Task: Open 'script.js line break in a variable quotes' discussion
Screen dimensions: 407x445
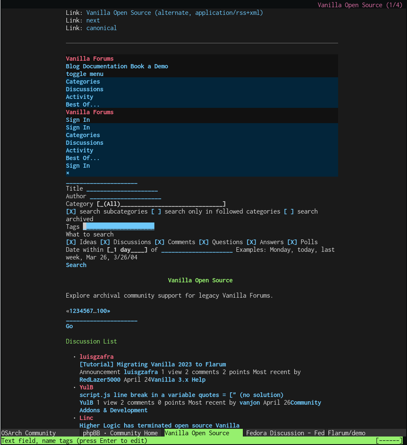Action: click(182, 395)
